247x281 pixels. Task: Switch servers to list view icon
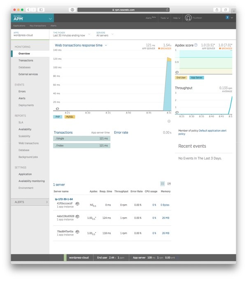pyautogui.click(x=163, y=183)
